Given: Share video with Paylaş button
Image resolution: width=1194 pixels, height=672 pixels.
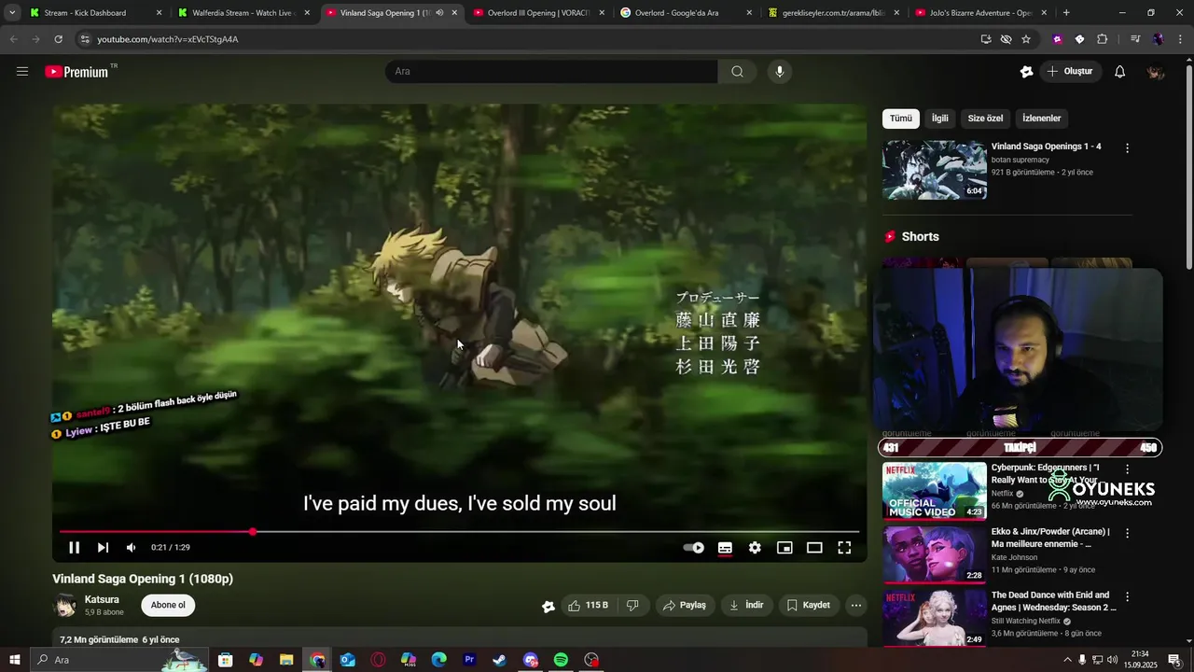Looking at the screenshot, I should point(685,606).
